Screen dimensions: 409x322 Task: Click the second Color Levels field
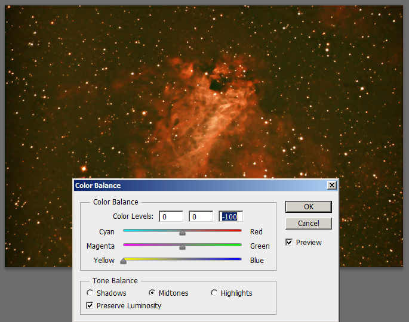click(x=201, y=216)
